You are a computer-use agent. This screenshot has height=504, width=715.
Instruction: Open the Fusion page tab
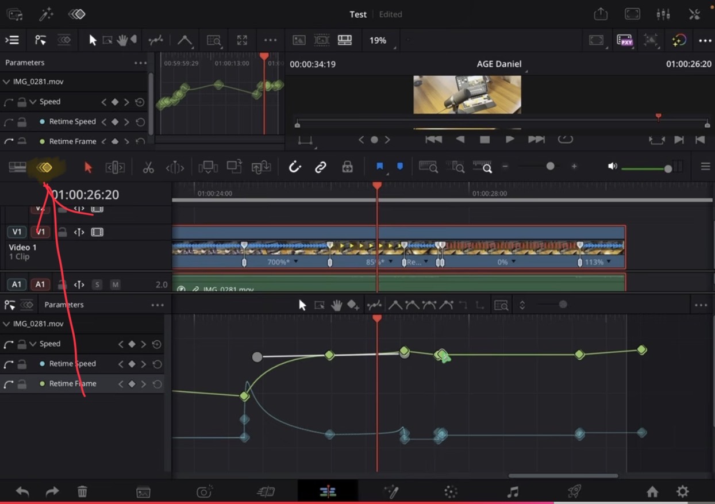(391, 491)
